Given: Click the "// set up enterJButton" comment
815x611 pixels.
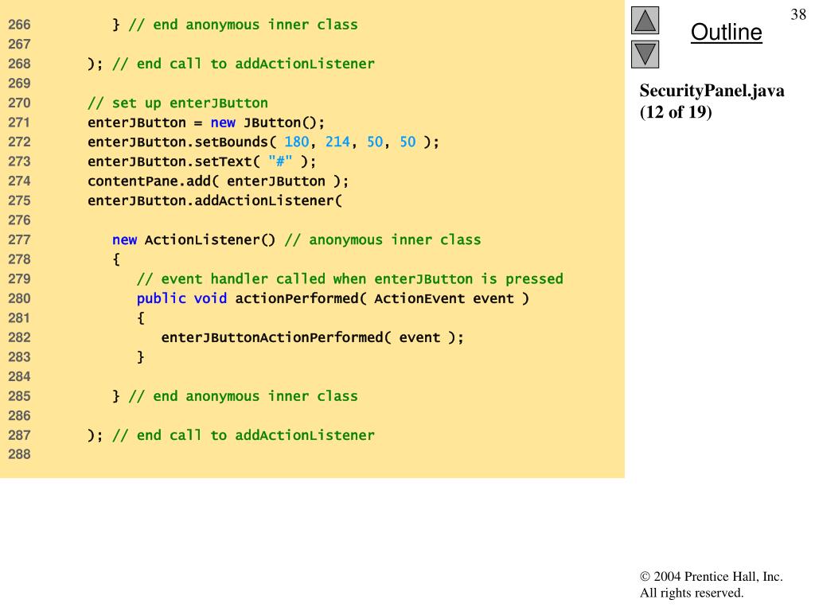Looking at the screenshot, I should [177, 103].
